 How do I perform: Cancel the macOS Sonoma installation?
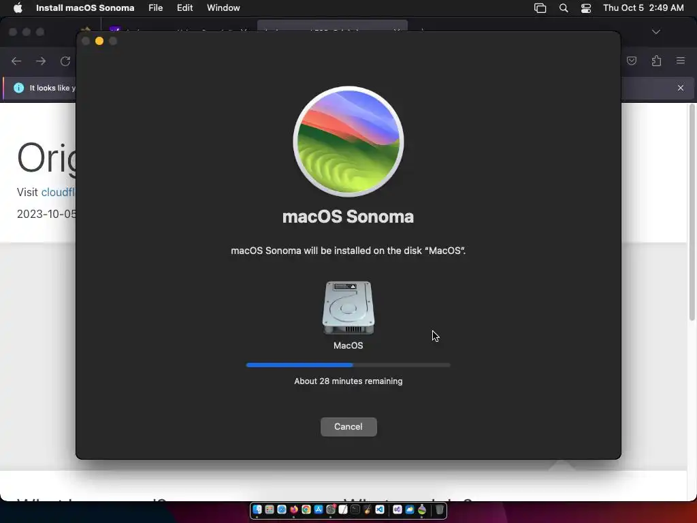348,426
